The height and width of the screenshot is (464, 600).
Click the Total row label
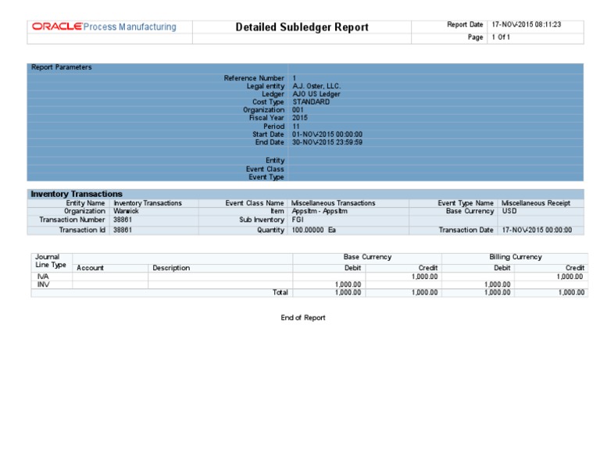coord(280,293)
